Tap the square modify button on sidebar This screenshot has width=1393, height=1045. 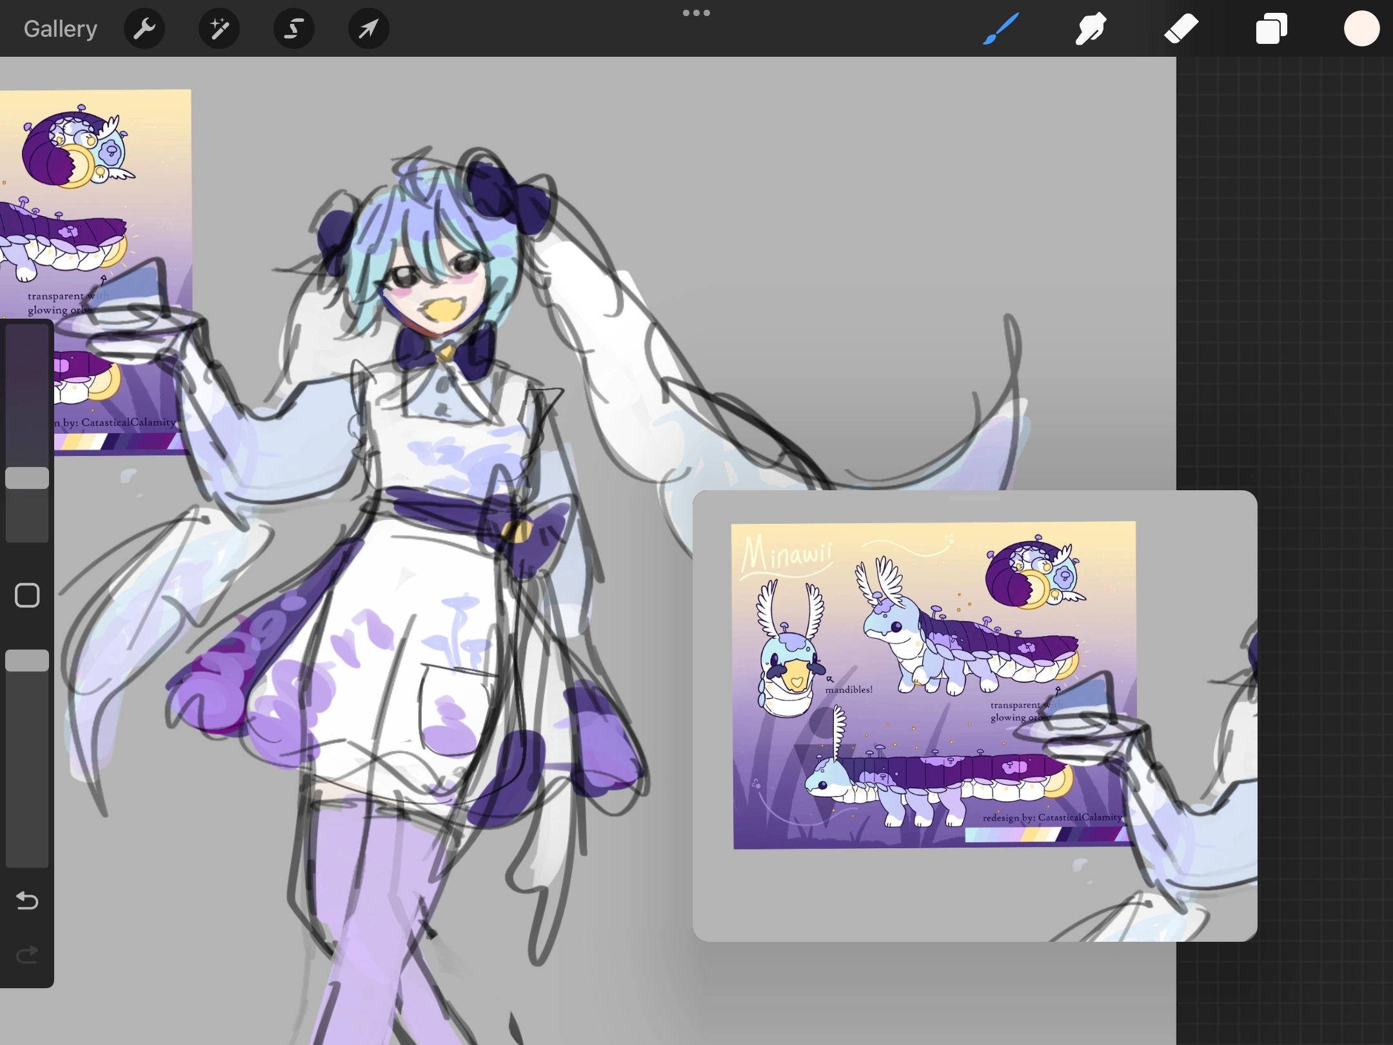point(27,595)
